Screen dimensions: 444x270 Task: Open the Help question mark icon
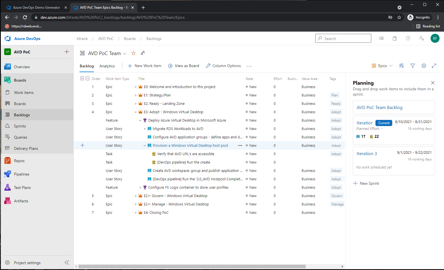pyautogui.click(x=408, y=38)
